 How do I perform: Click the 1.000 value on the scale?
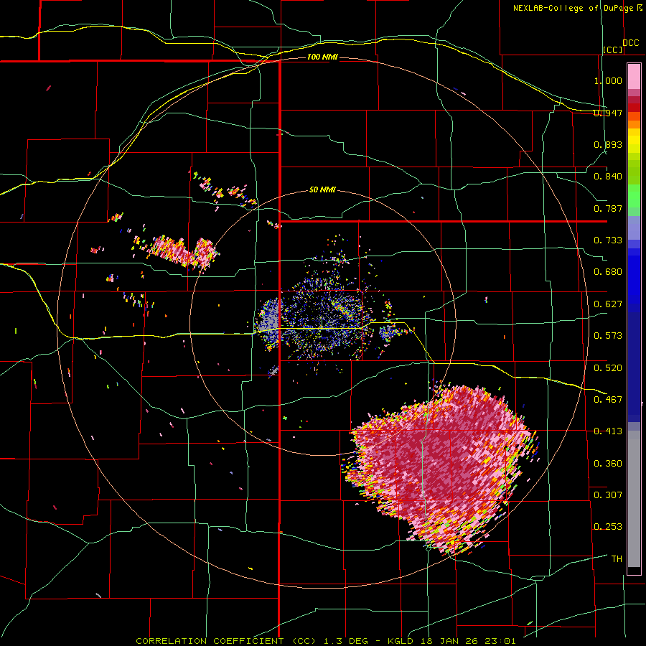click(x=608, y=80)
